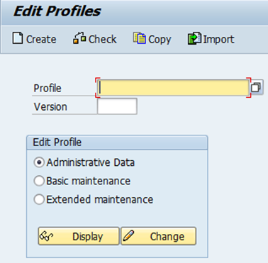This screenshot has width=268, height=263.
Task: Click the Copy documents icon
Action: [139, 38]
